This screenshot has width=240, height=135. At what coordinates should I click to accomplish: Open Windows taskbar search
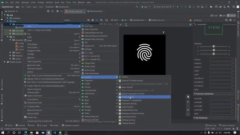coord(8,132)
